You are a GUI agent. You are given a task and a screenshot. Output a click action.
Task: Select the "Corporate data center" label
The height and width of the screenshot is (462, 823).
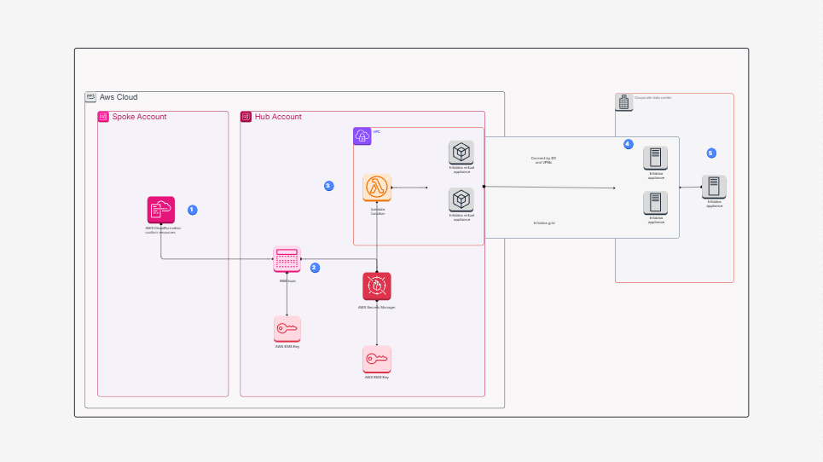click(x=653, y=97)
